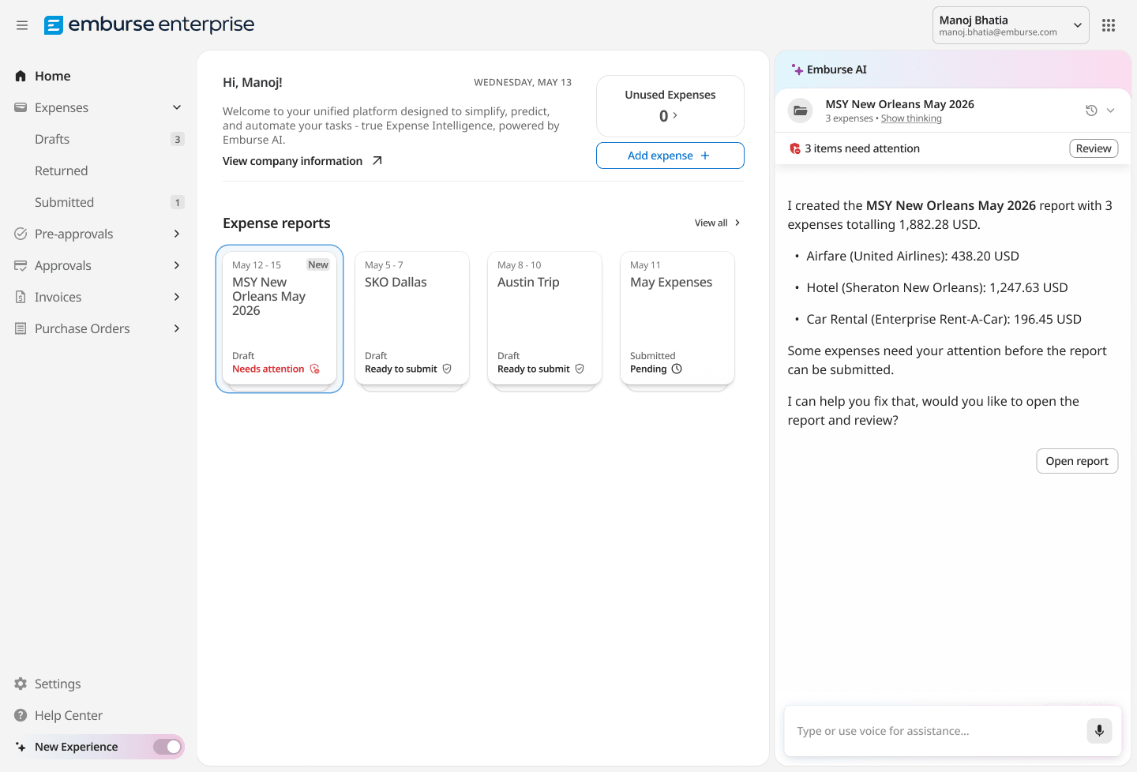Screen dimensions: 1137x772
Task: Open the May Expenses report card
Action: click(677, 318)
